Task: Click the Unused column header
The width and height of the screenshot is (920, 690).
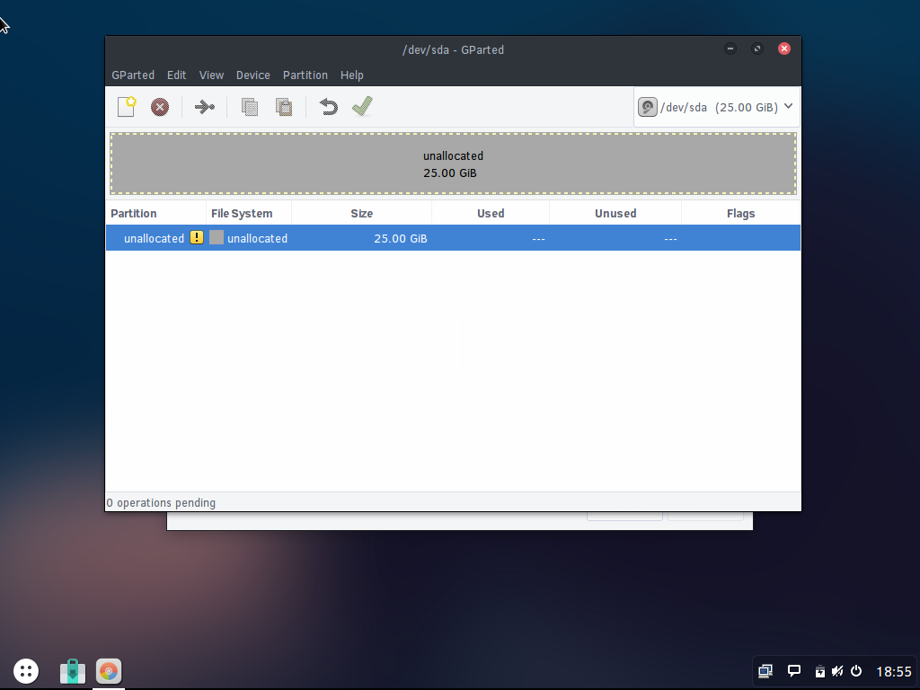Action: coord(615,214)
